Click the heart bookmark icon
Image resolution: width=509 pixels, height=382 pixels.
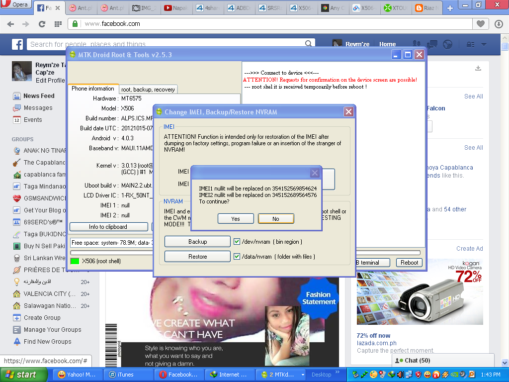pos(480,24)
